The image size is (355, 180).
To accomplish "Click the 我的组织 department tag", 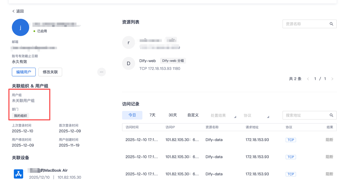I will point(21,116).
